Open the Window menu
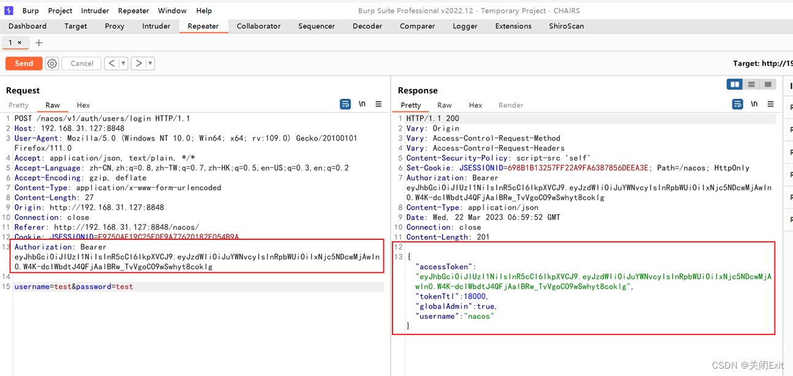This screenshot has width=793, height=376. [172, 10]
